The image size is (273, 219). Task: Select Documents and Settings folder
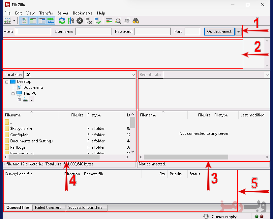point(31,141)
